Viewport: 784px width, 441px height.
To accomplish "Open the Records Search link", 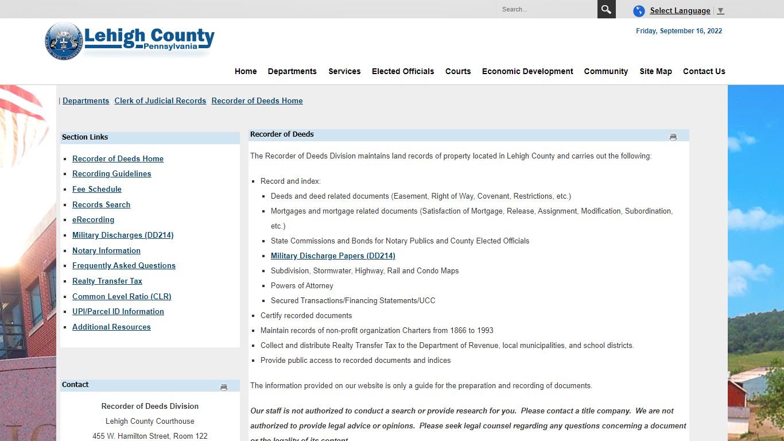I will (x=101, y=204).
